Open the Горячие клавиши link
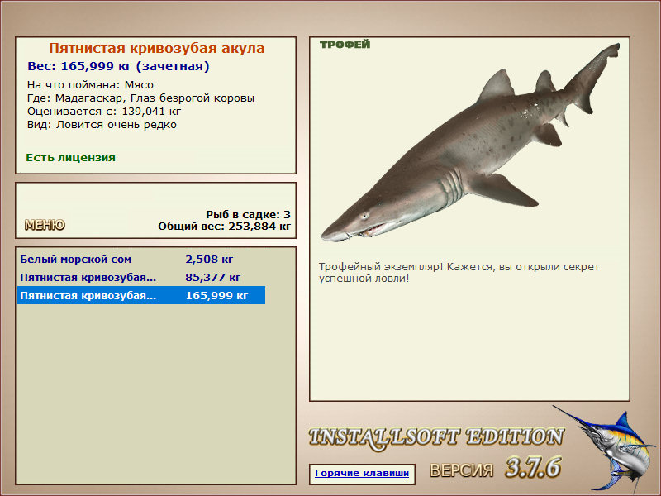This screenshot has height=496, width=661. tap(362, 473)
